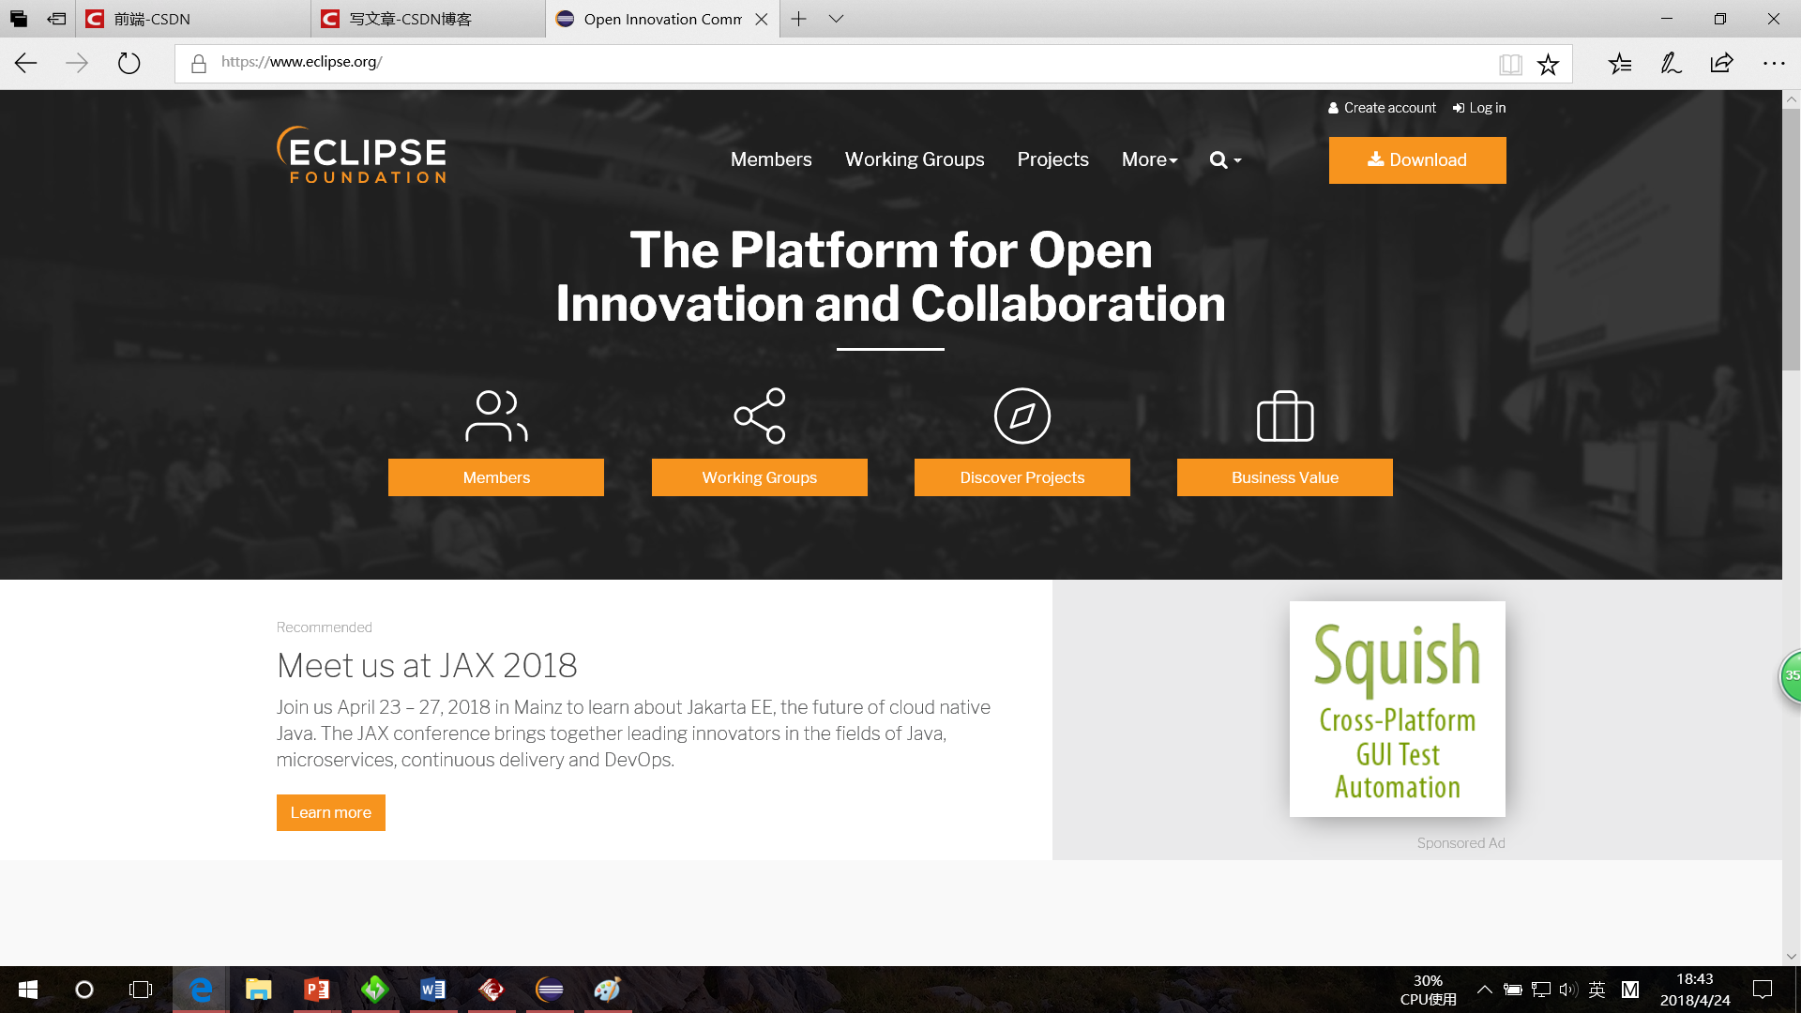Open Working Groups in the top navigation
1801x1013 pixels.
[915, 159]
